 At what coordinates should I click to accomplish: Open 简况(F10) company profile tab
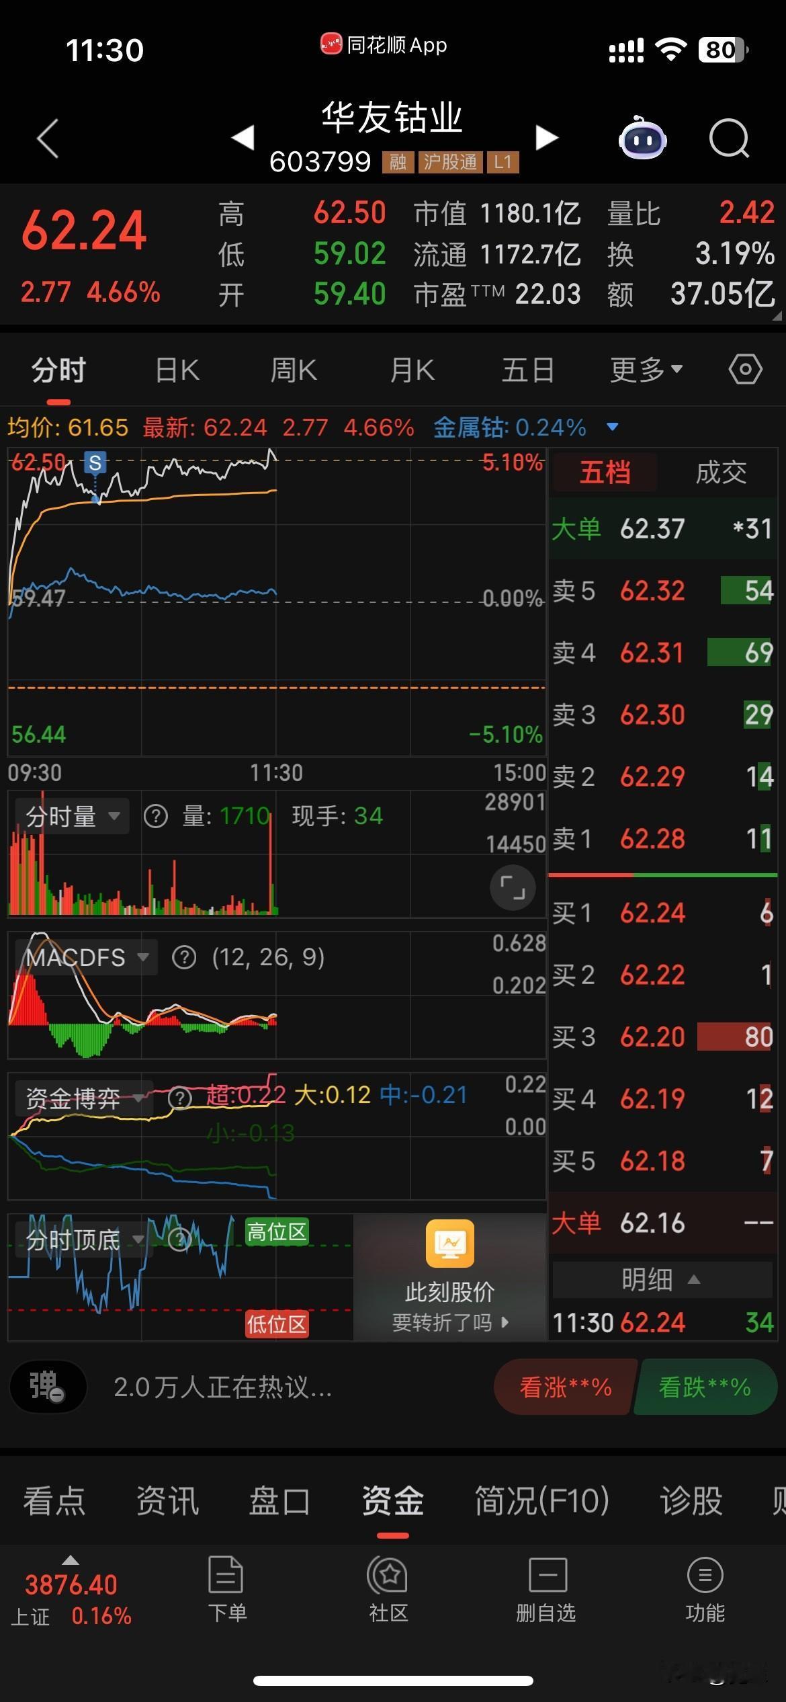(x=542, y=1501)
